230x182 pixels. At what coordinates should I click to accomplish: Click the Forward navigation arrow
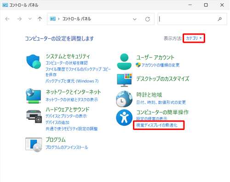19,19
